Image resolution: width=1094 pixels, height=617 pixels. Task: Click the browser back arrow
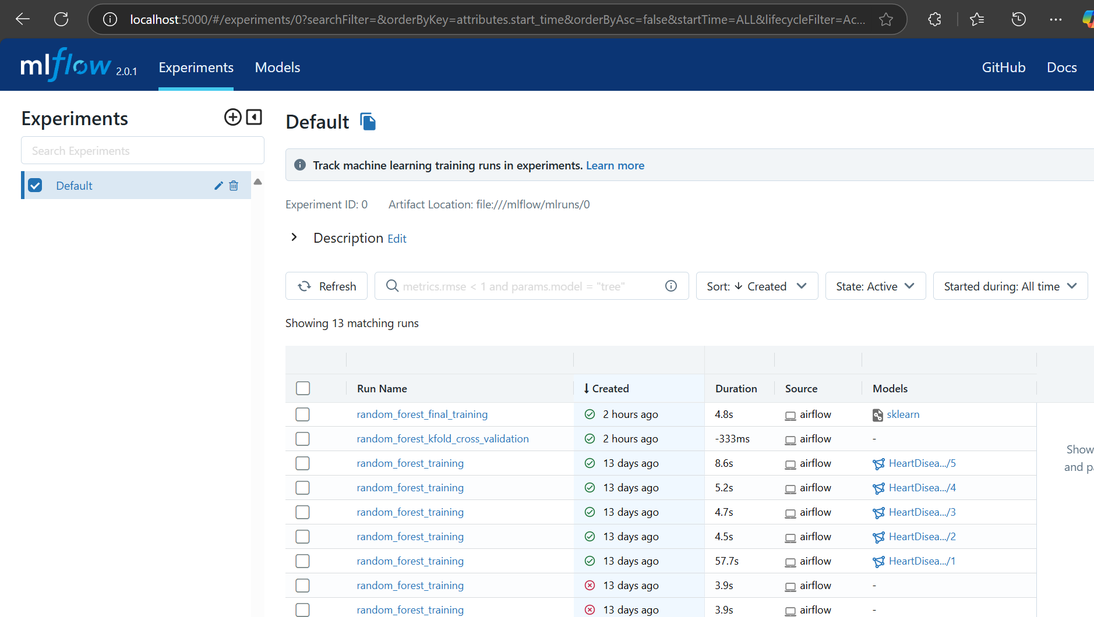click(23, 19)
